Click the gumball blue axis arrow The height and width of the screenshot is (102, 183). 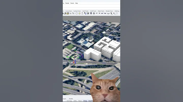[75, 63]
